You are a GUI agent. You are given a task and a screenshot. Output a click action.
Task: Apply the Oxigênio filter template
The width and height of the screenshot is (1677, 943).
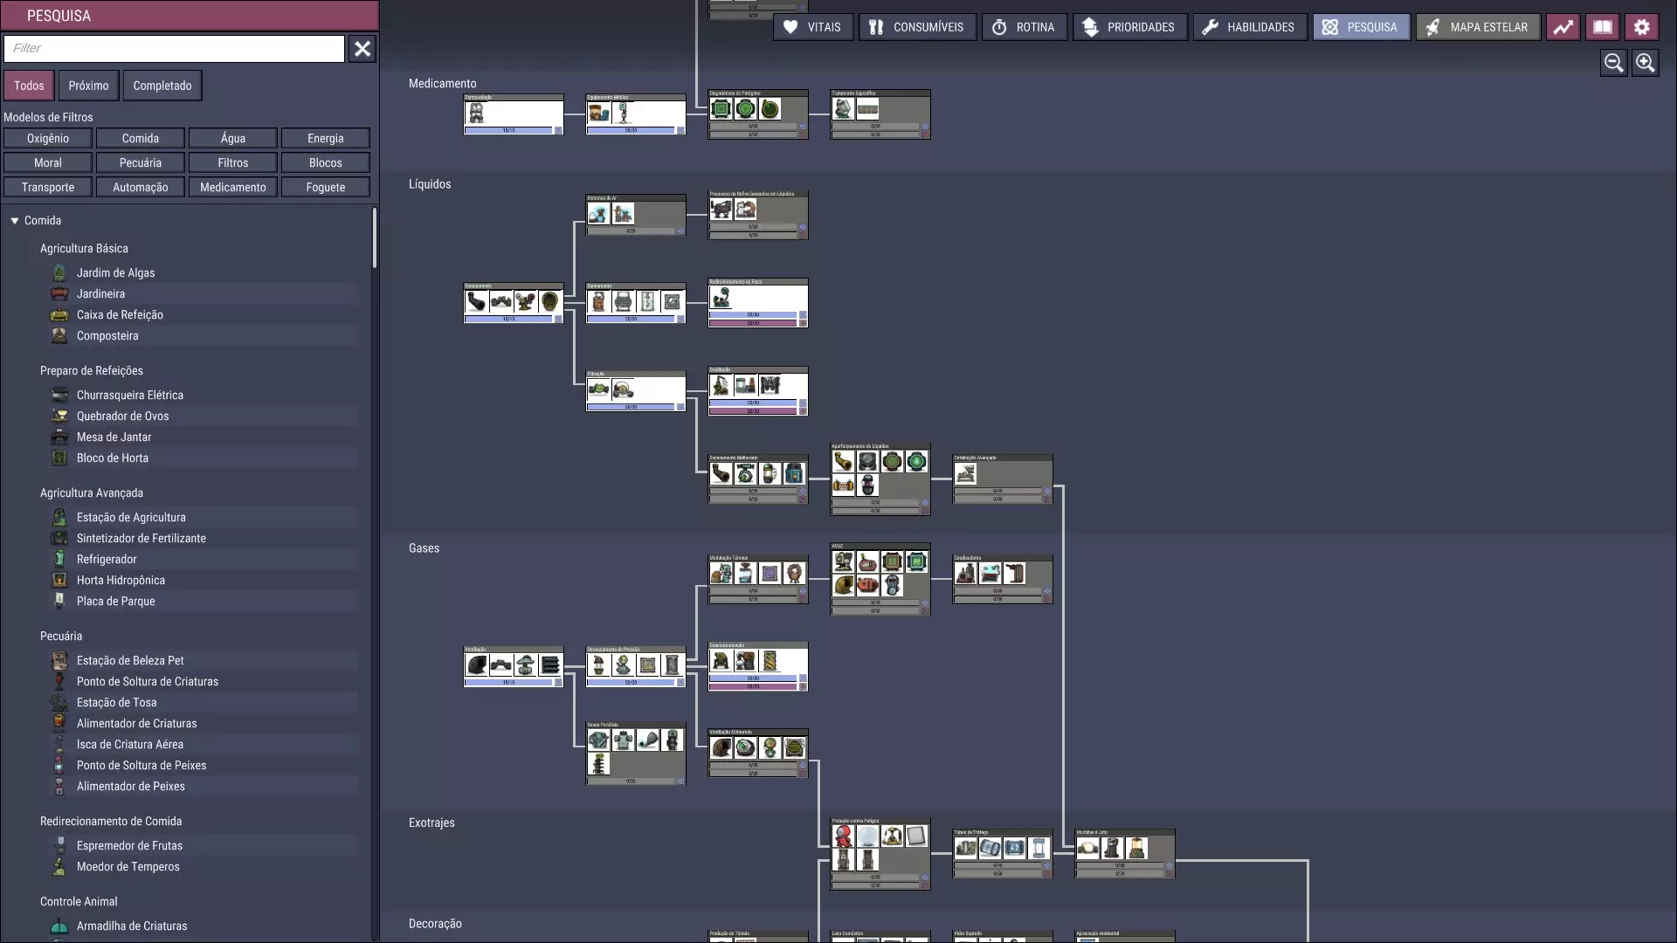click(x=48, y=139)
